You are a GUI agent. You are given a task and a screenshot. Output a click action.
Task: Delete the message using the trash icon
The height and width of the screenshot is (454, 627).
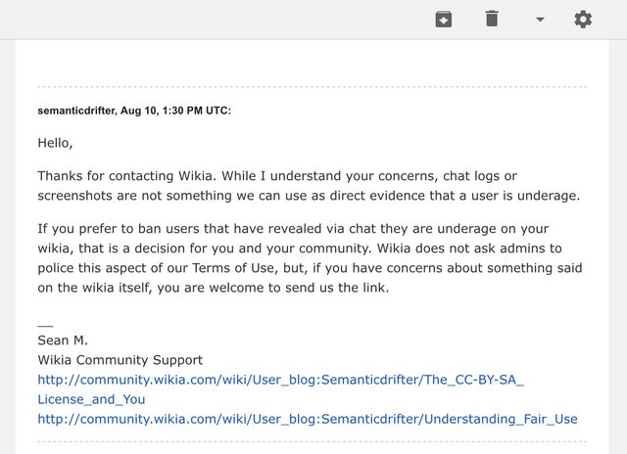point(492,19)
